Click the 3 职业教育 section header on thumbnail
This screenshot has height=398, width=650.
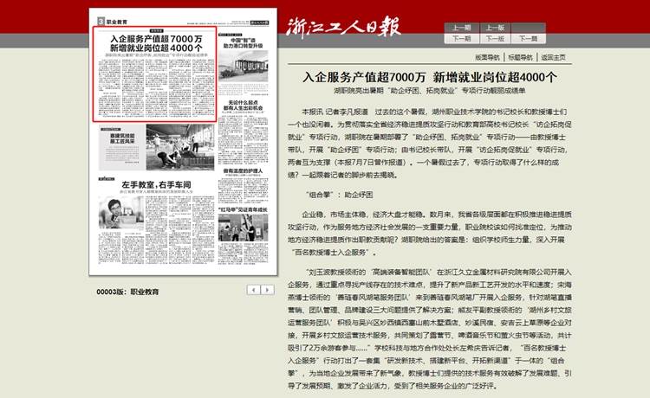click(113, 22)
